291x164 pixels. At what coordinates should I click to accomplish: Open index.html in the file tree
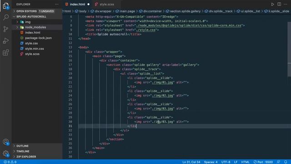tap(33, 32)
